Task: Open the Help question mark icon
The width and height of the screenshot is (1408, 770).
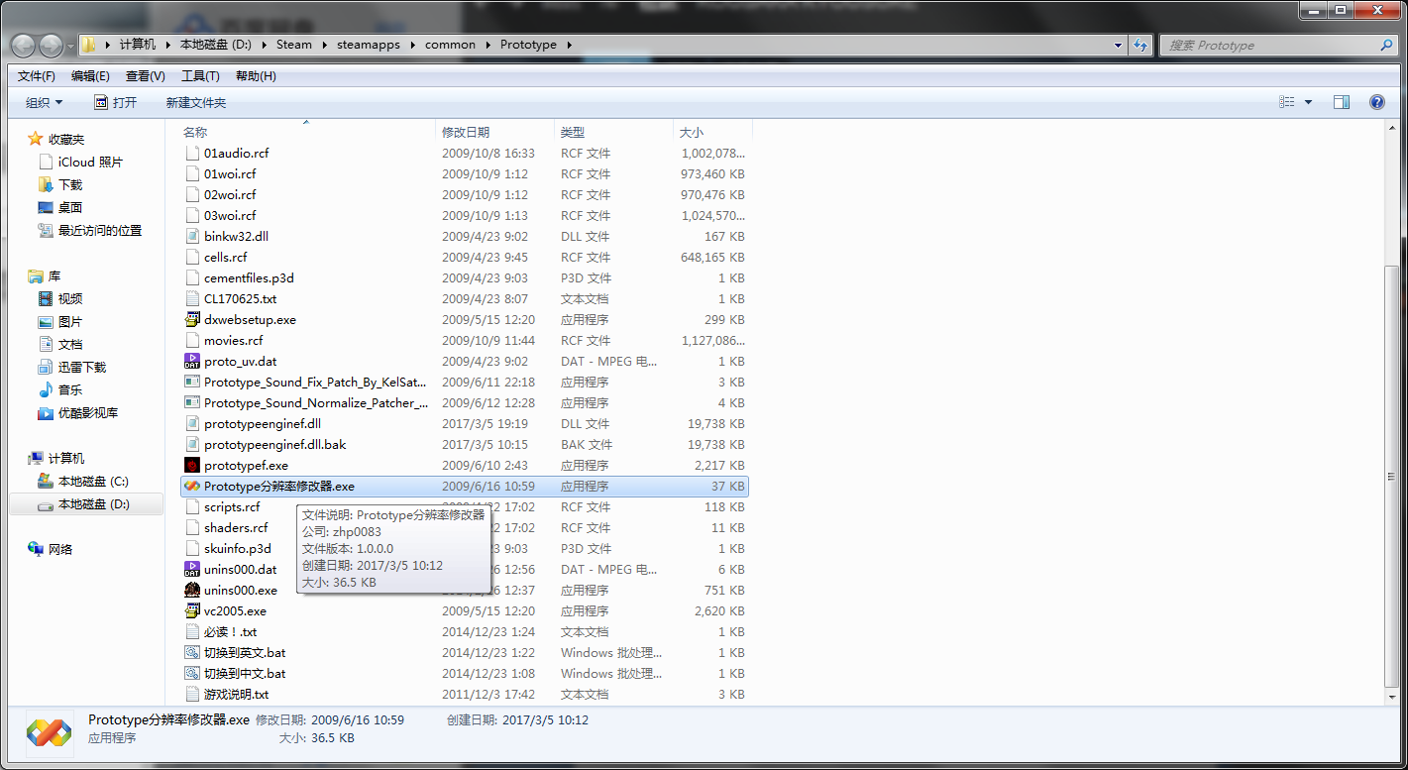Action: (1376, 102)
